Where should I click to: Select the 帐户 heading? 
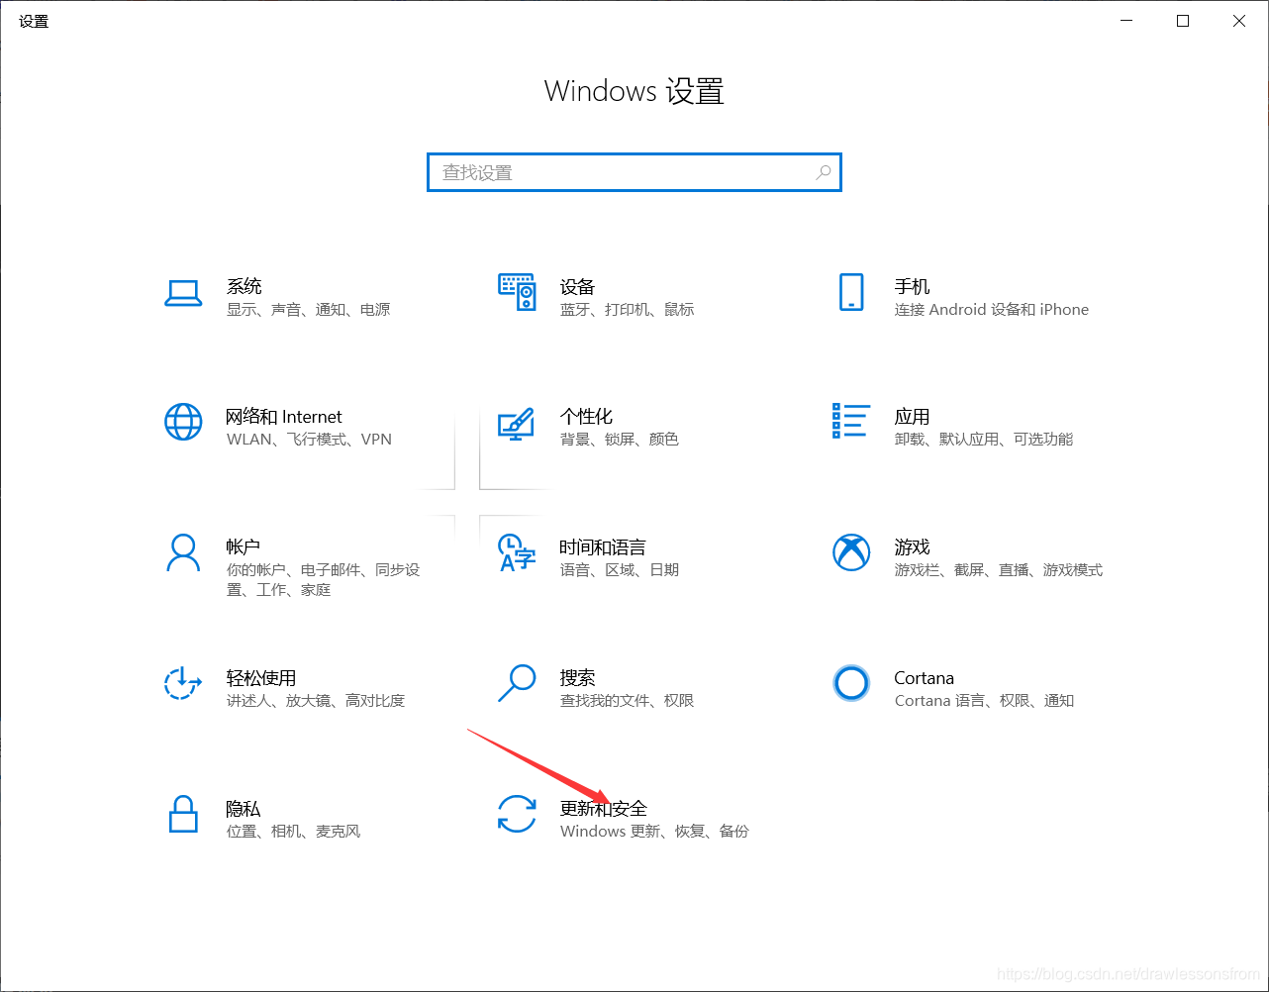coord(244,547)
